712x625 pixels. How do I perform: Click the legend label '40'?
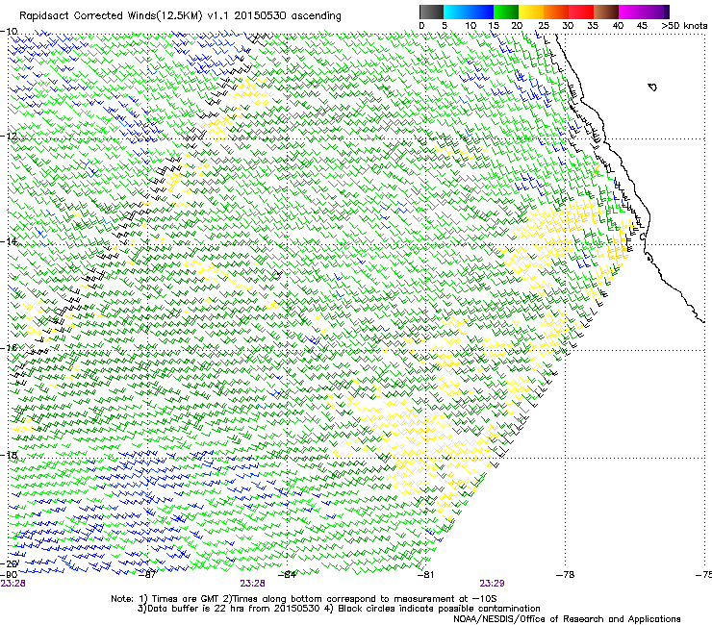pyautogui.click(x=618, y=26)
